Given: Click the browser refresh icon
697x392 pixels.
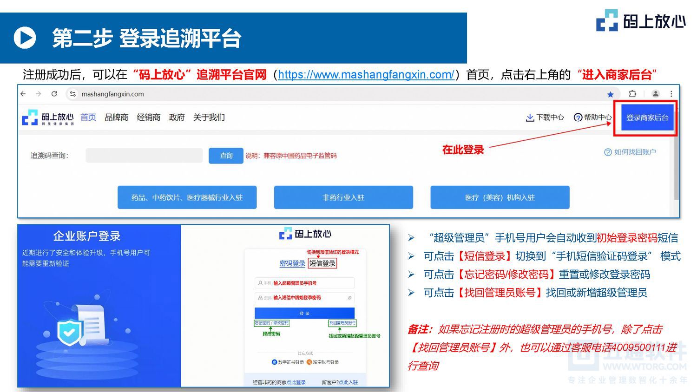Looking at the screenshot, I should [54, 94].
